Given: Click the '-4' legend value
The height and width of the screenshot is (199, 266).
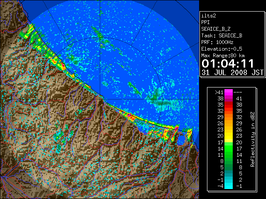Looking at the screenshot, I should click(x=220, y=186).
